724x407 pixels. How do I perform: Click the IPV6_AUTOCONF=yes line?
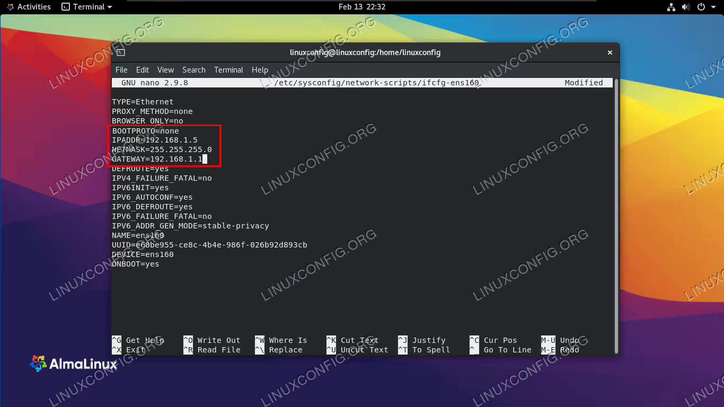[152, 197]
